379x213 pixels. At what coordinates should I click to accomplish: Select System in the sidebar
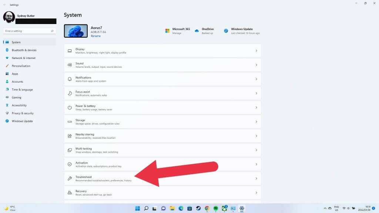[x=30, y=42]
